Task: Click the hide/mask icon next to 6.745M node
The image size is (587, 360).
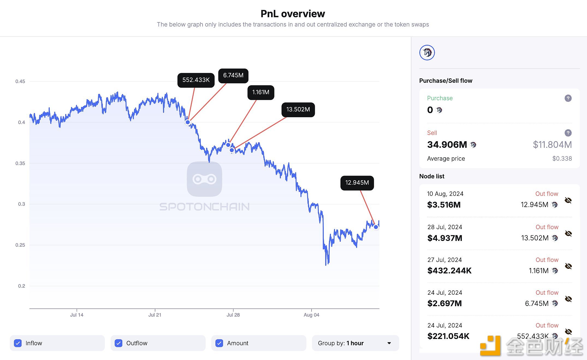Action: pos(569,298)
